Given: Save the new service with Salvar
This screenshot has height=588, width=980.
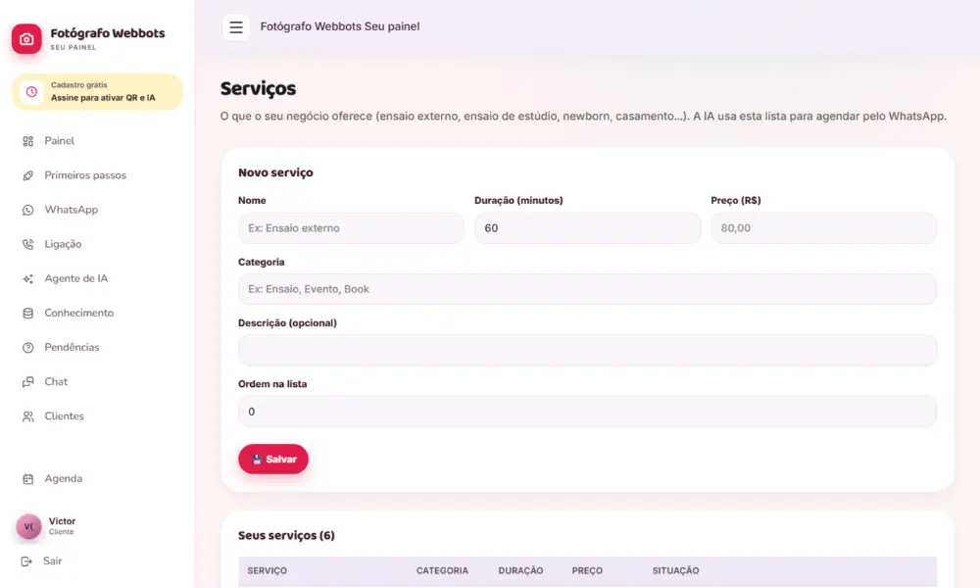Looking at the screenshot, I should (273, 460).
